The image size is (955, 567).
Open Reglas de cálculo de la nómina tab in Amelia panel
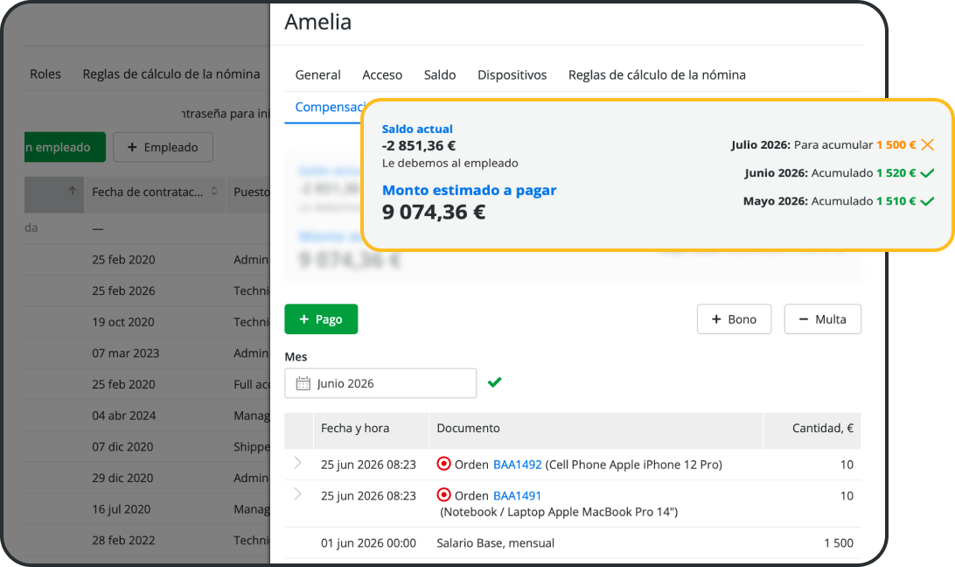[x=657, y=75]
